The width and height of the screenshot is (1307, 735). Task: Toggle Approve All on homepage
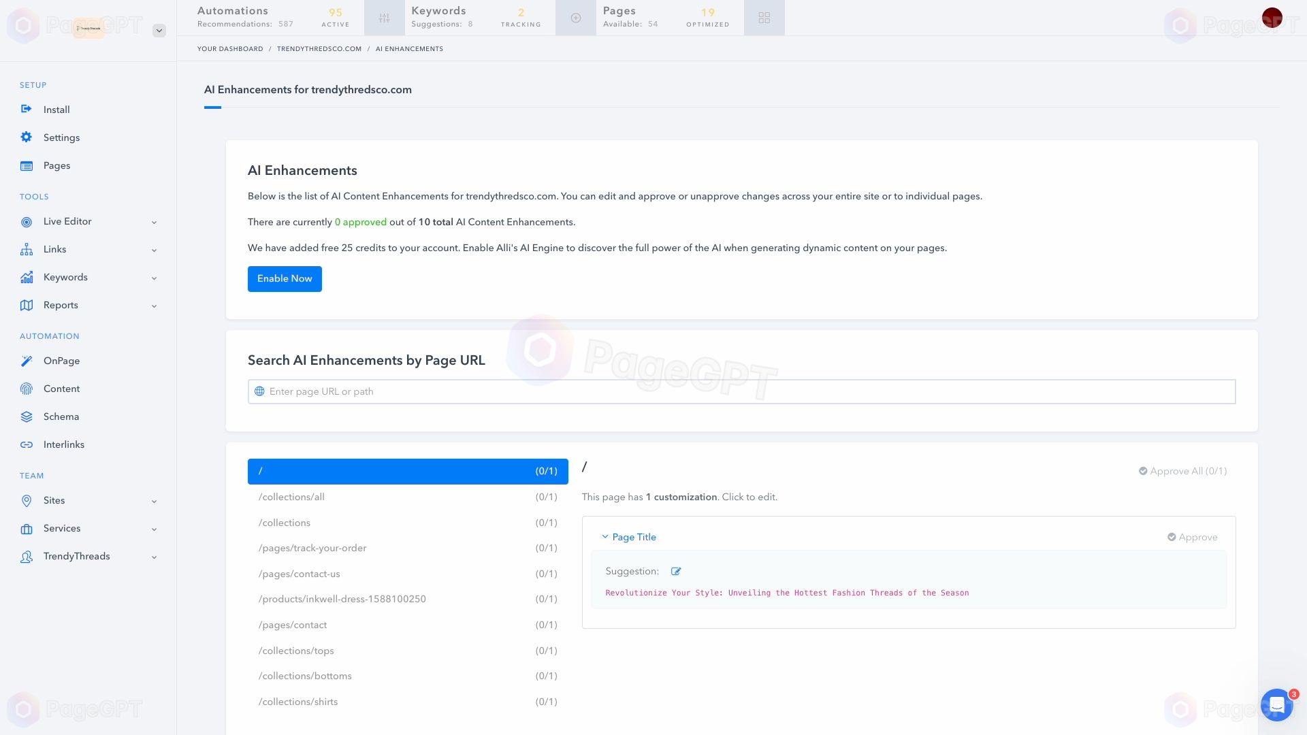[1181, 470]
